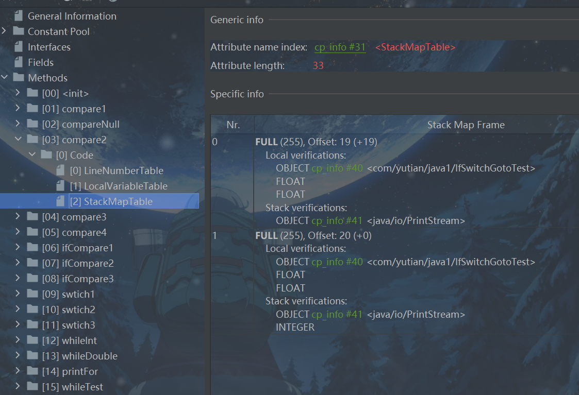This screenshot has height=395, width=579.
Task: Follow cp_info #41 link in frame 1
Action: point(337,314)
